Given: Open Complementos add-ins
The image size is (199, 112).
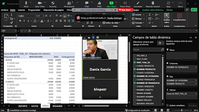Looking at the screenshot, I should (179, 17).
